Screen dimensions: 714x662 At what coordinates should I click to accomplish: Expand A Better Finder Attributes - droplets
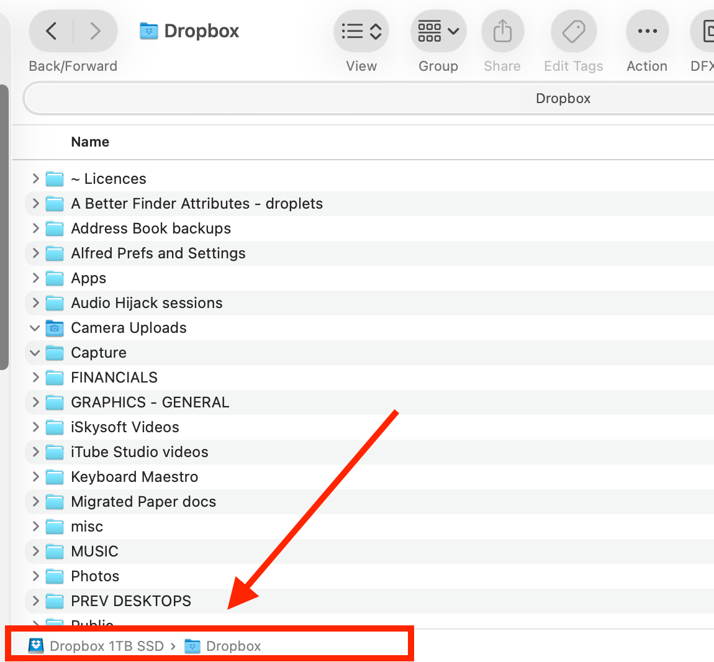point(35,203)
